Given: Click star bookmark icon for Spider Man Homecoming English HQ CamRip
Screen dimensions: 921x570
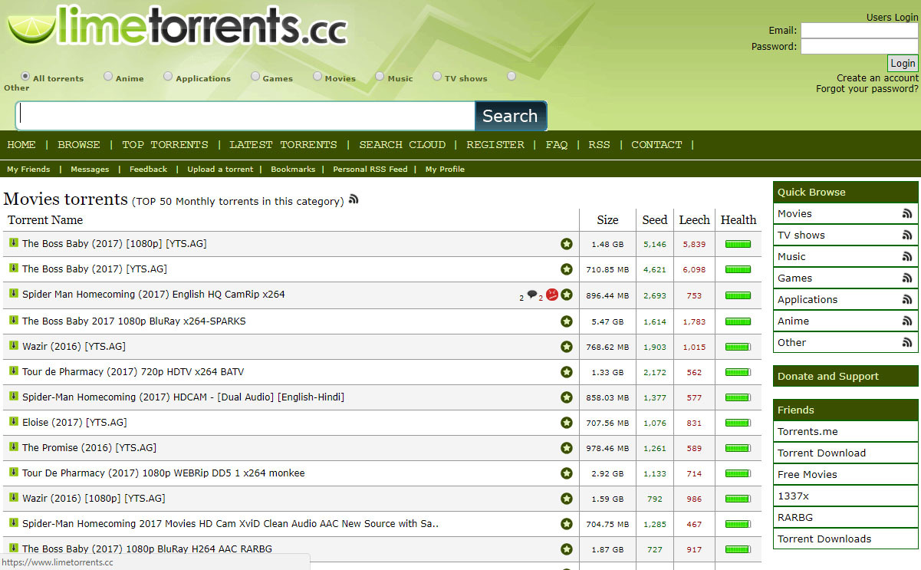Looking at the screenshot, I should [567, 295].
